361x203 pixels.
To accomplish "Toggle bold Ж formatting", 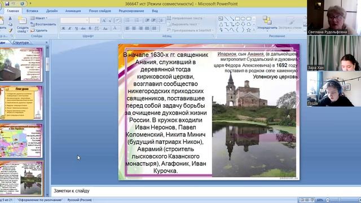I will tap(63, 28).
